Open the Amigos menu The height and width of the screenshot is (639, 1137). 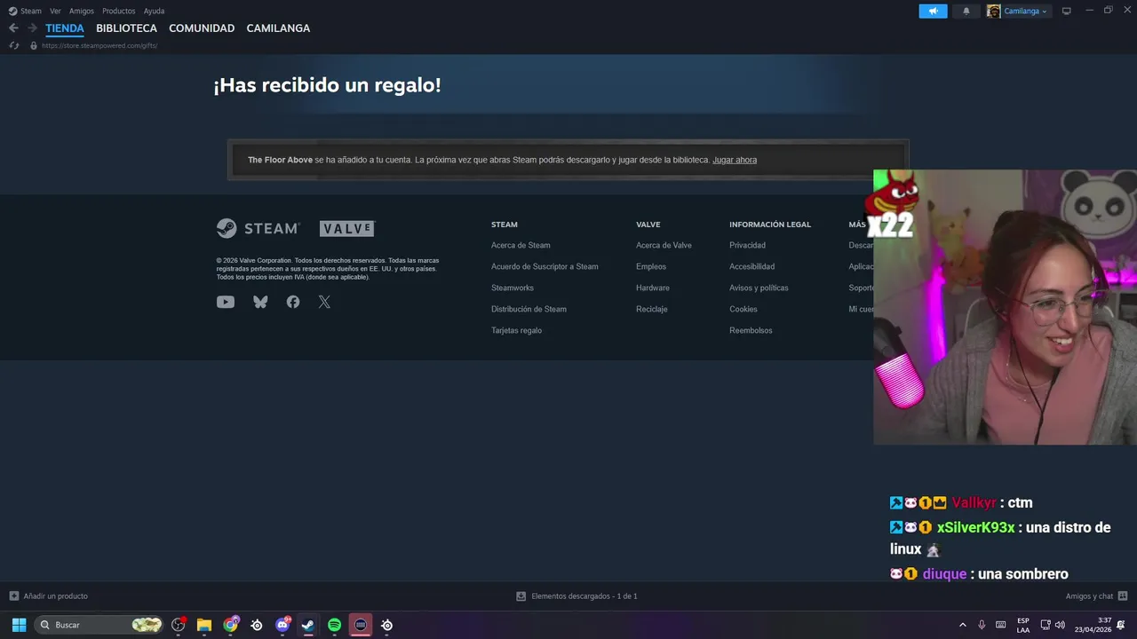pos(82,11)
